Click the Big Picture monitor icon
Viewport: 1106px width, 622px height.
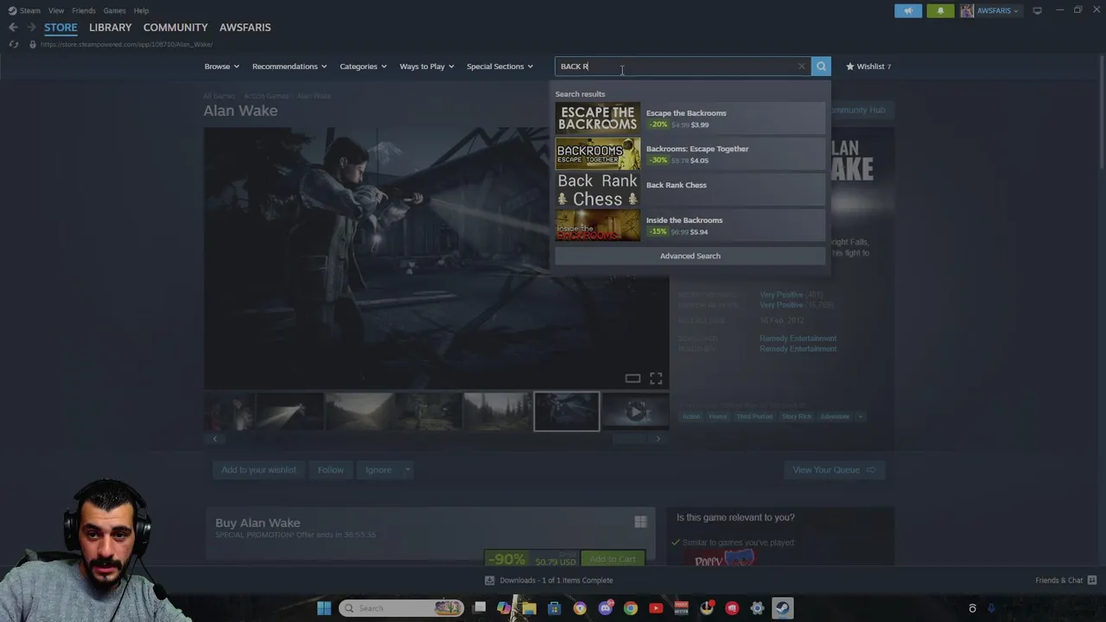[x=1038, y=10]
